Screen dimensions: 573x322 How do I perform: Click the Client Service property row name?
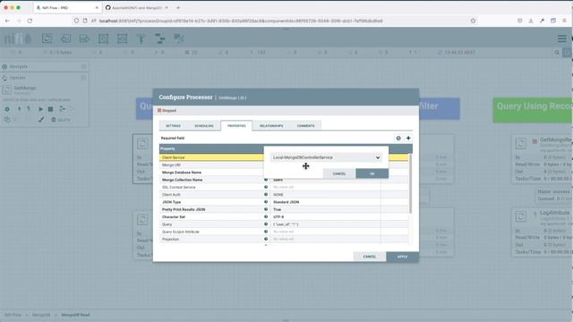tap(173, 157)
